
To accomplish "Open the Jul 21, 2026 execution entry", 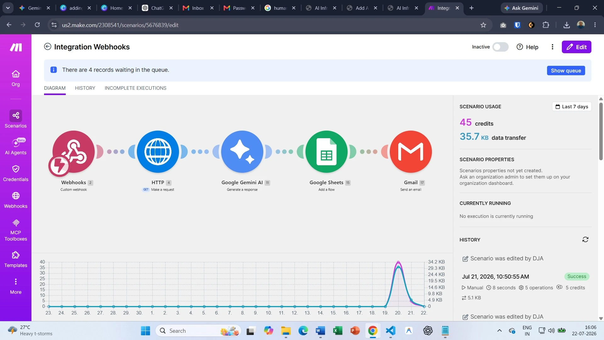I will point(495,277).
